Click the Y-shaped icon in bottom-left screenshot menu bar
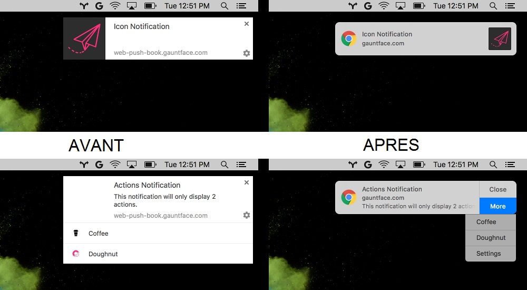527x290 pixels. [x=84, y=165]
